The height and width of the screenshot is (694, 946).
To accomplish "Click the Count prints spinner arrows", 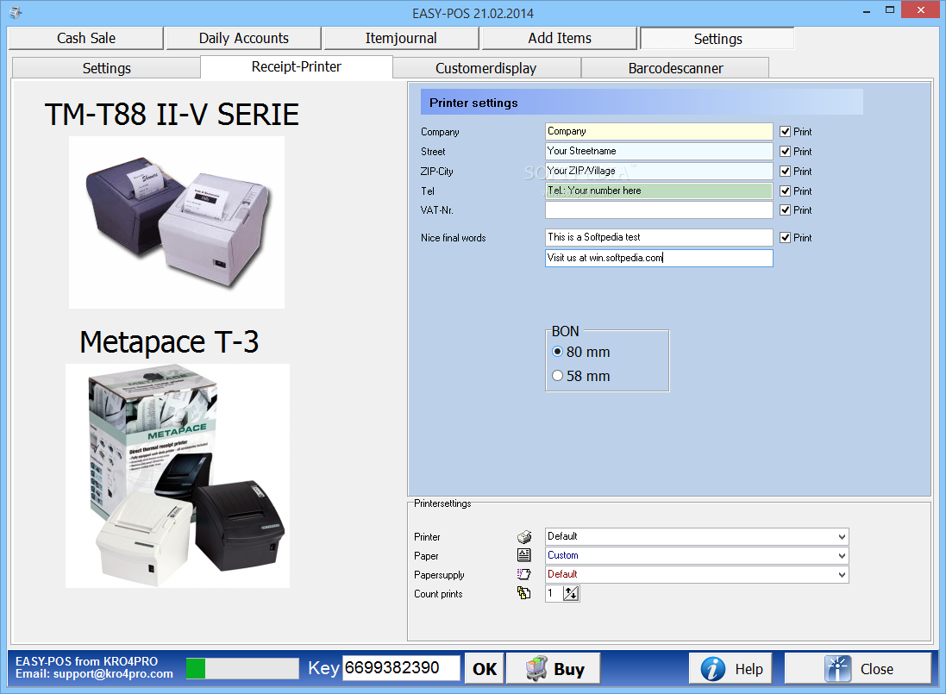I will (x=571, y=593).
